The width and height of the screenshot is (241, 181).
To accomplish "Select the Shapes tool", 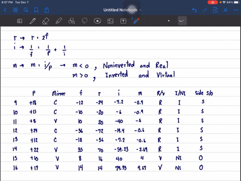I will pyautogui.click(x=72, y=21).
